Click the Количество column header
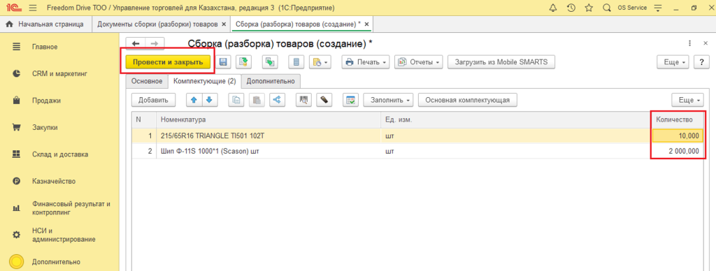Image resolution: width=716 pixels, height=271 pixels. 678,119
